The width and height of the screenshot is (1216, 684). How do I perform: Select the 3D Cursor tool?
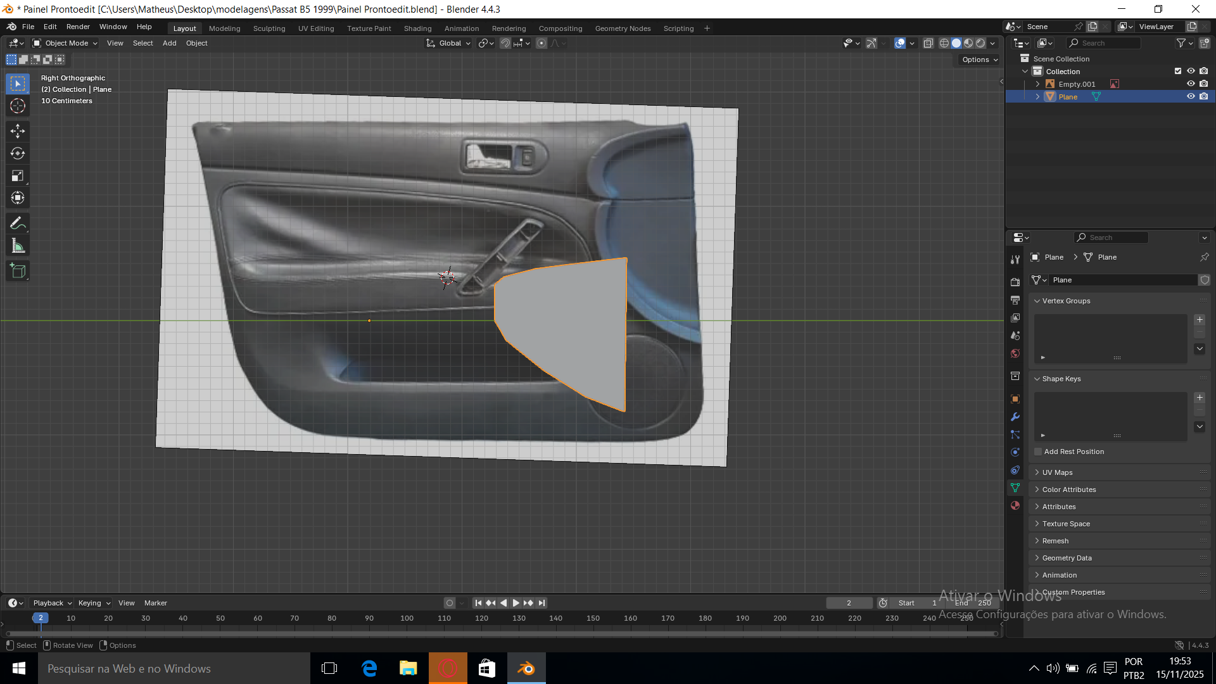(x=18, y=106)
